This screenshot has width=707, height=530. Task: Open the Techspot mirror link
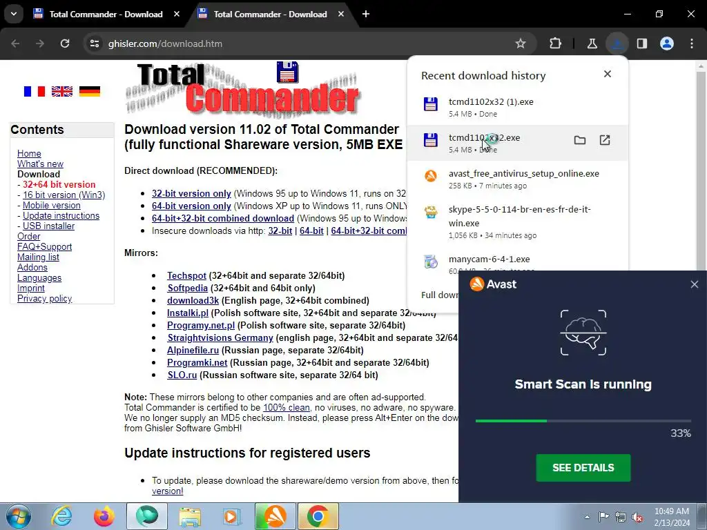pyautogui.click(x=186, y=275)
